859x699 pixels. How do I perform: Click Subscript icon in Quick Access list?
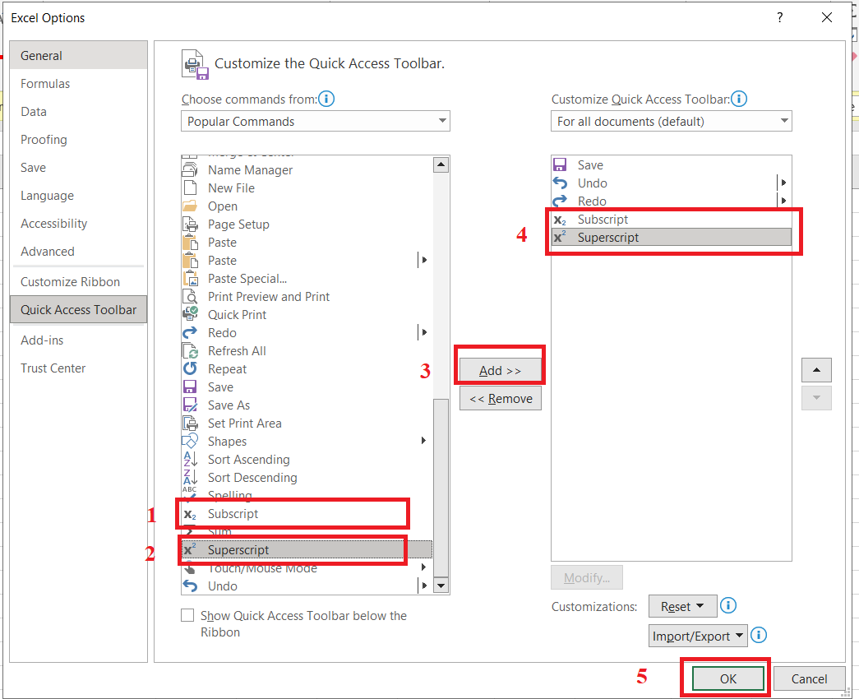560,220
